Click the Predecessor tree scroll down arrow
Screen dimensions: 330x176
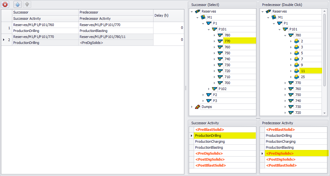click(324, 113)
